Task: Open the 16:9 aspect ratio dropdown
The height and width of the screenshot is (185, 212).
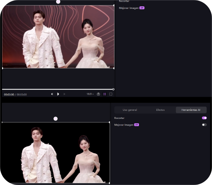Action: [x=90, y=94]
